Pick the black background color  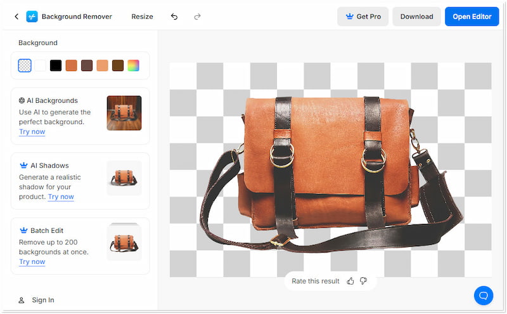56,65
